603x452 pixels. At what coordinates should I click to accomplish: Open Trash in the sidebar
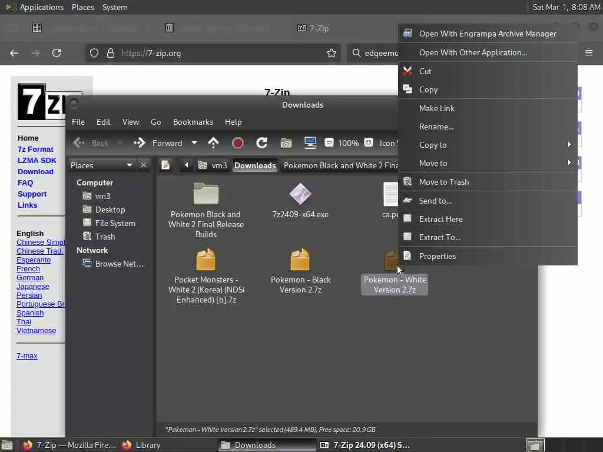coord(105,237)
